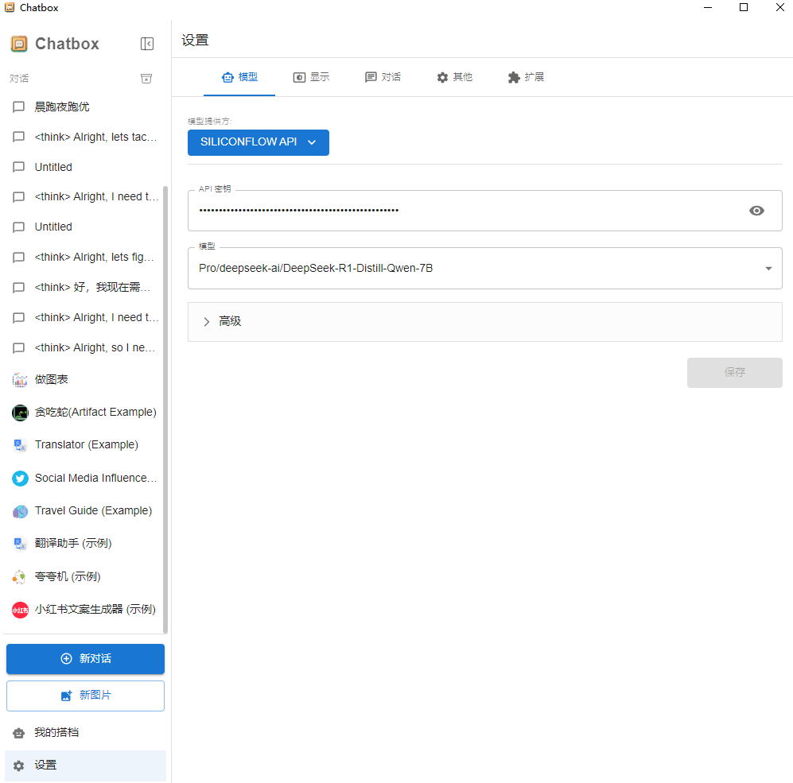
Task: Open the "<think> 好，我现在需…" conversation
Action: click(x=84, y=288)
